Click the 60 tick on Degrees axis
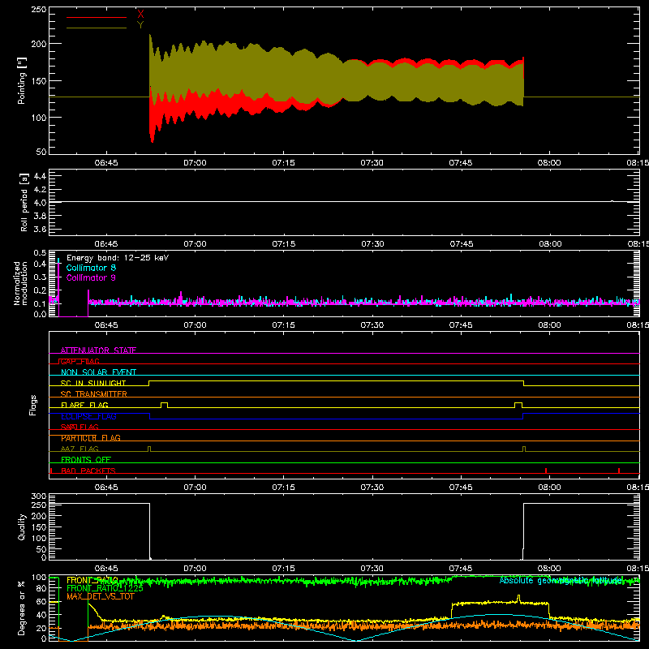 41,601
